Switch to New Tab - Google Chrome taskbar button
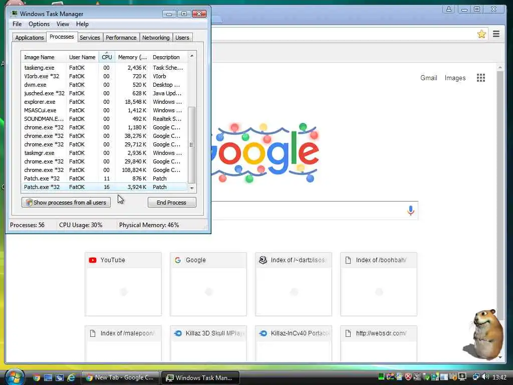 [120, 377]
